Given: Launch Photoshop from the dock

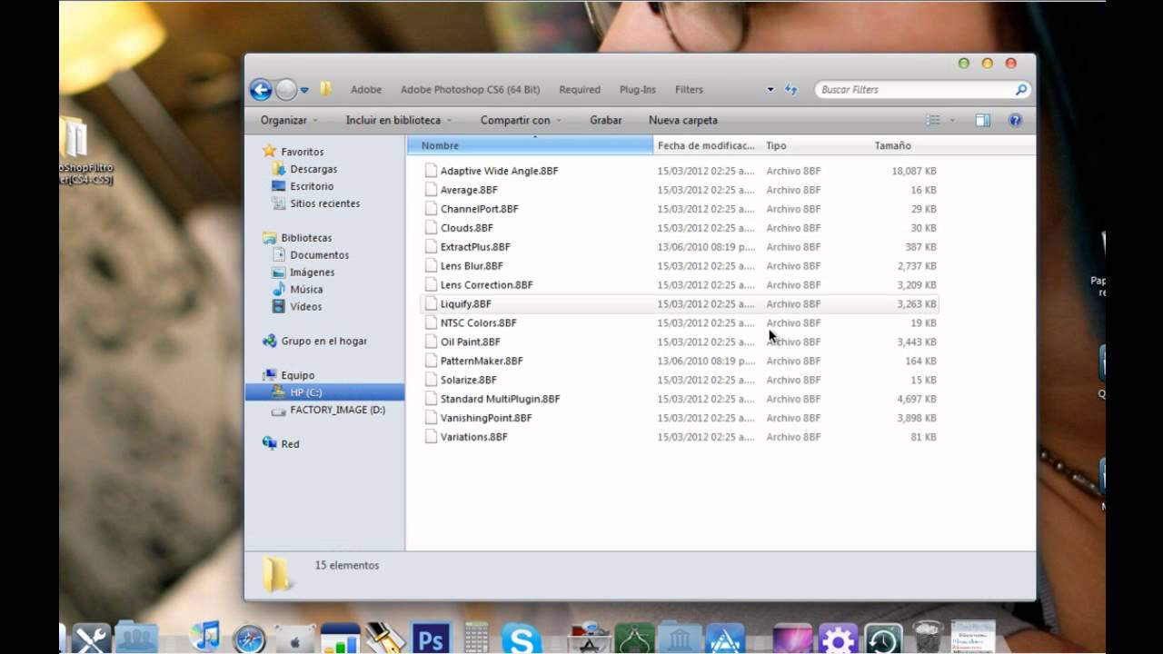Looking at the screenshot, I should pos(431,638).
